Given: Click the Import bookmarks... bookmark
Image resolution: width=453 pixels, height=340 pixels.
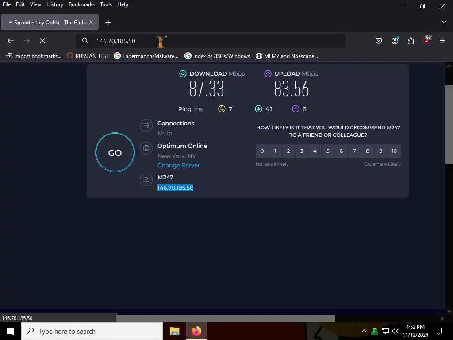Looking at the screenshot, I should [x=34, y=56].
